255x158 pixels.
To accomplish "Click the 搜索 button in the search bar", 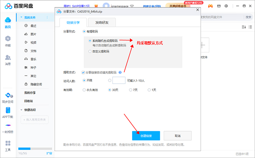I will [x=248, y=17].
